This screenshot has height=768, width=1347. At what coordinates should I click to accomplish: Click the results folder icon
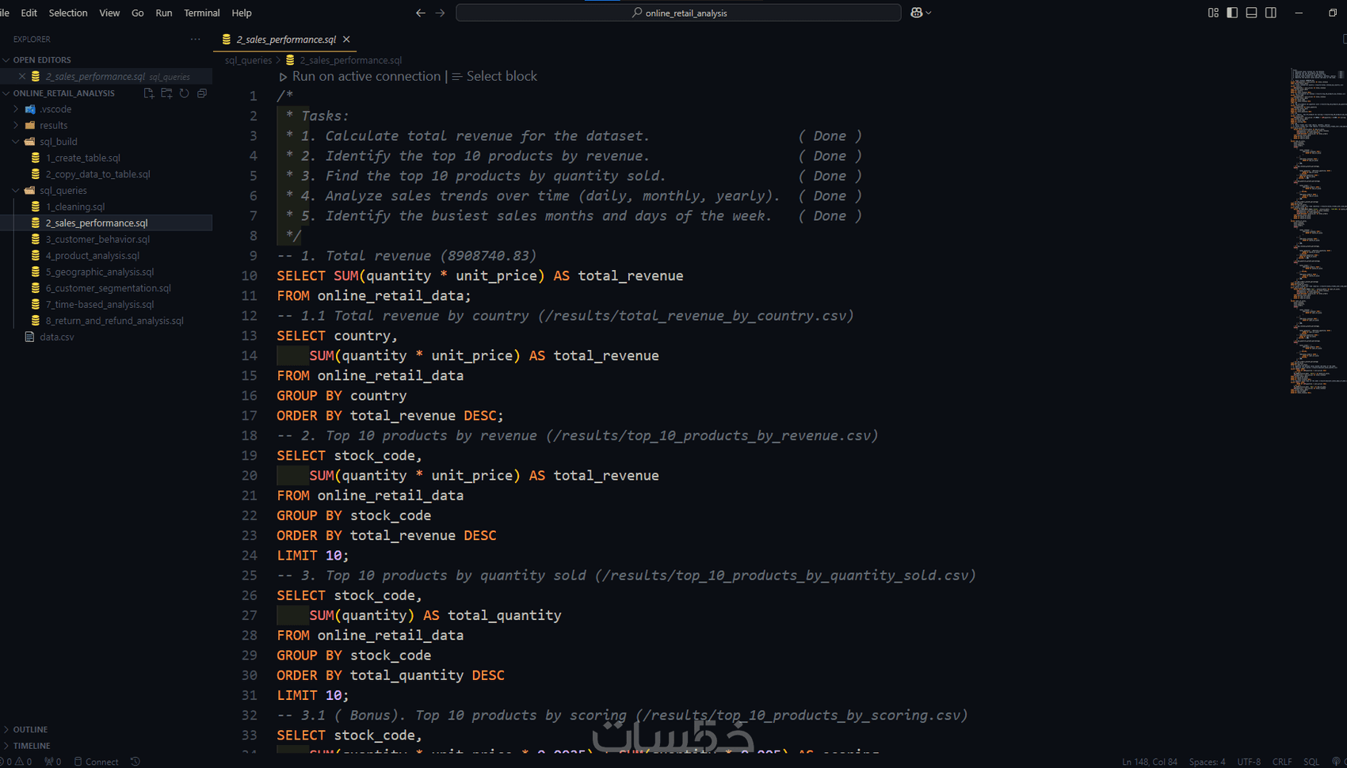tap(30, 125)
